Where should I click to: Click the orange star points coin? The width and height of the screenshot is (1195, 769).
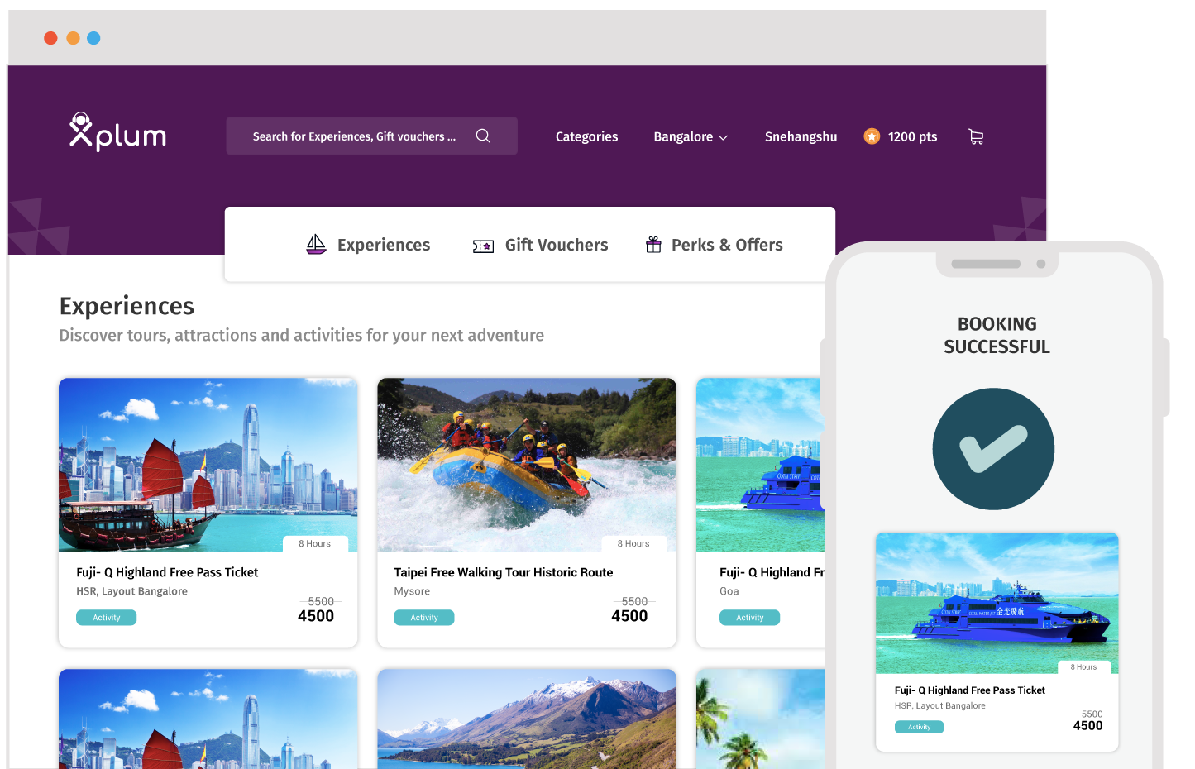(x=872, y=136)
